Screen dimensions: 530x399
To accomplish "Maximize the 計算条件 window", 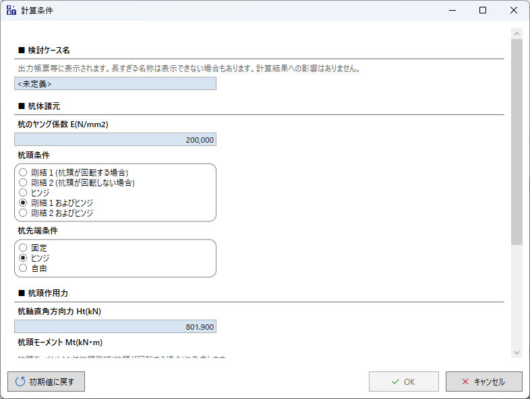I will point(483,11).
